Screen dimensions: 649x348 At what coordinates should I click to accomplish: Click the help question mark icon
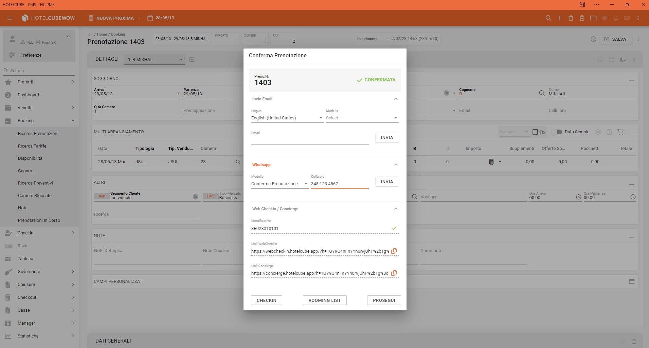[593, 39]
